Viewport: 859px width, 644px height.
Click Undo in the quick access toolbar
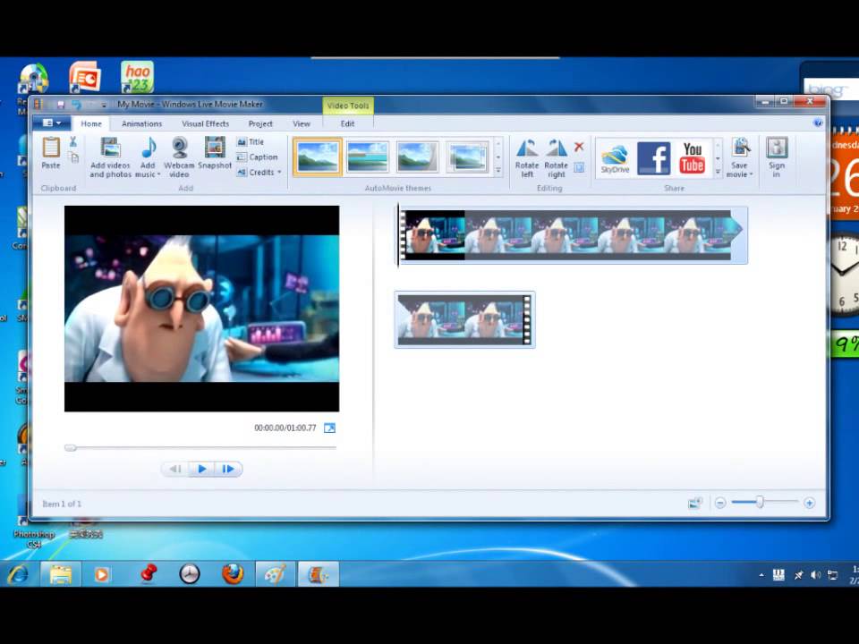tap(76, 104)
